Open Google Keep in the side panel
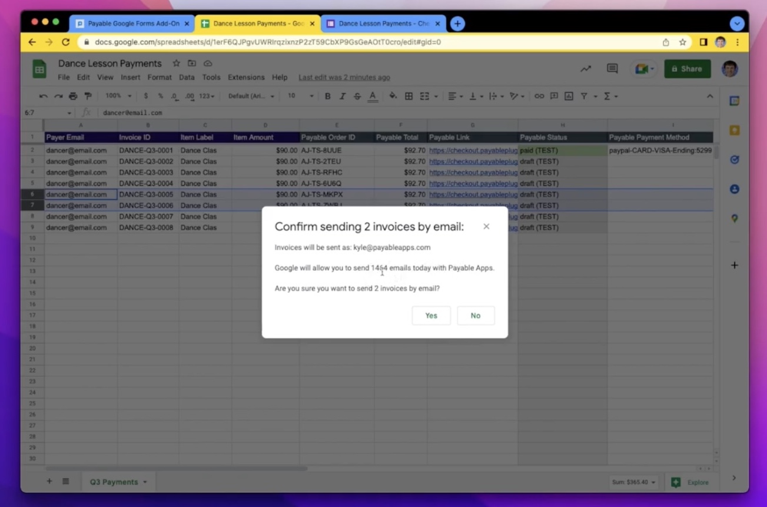The width and height of the screenshot is (767, 507). [734, 131]
